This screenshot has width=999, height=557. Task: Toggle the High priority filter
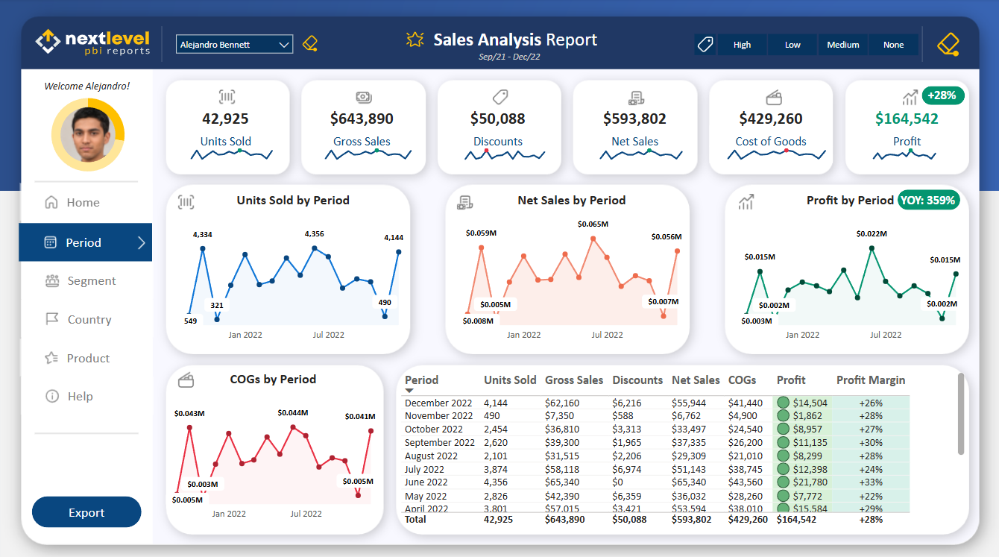click(x=742, y=44)
